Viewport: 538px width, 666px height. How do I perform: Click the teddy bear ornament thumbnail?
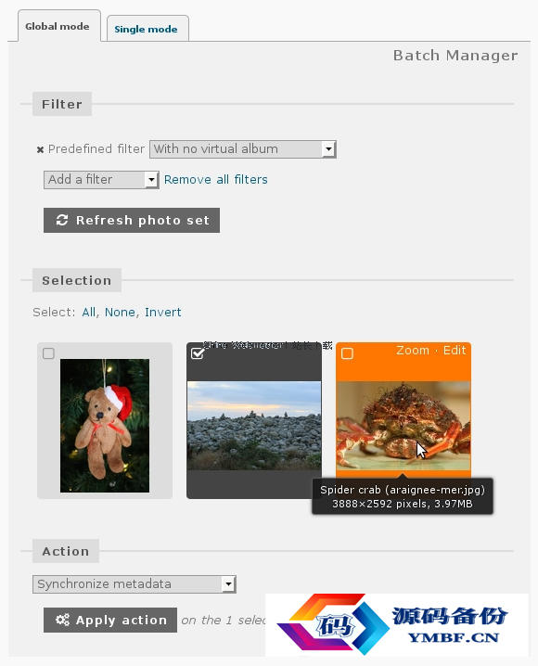pos(105,426)
